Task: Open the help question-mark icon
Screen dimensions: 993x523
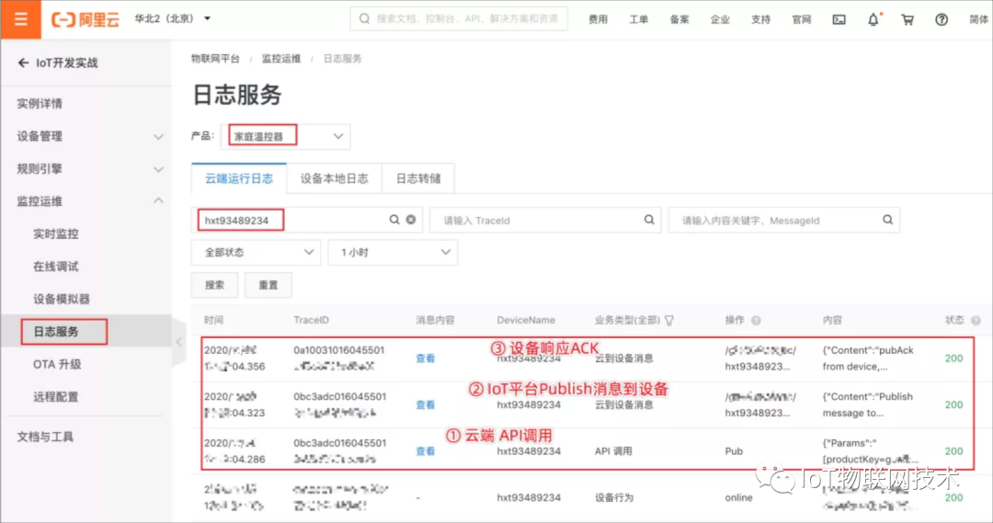Action: tap(942, 19)
